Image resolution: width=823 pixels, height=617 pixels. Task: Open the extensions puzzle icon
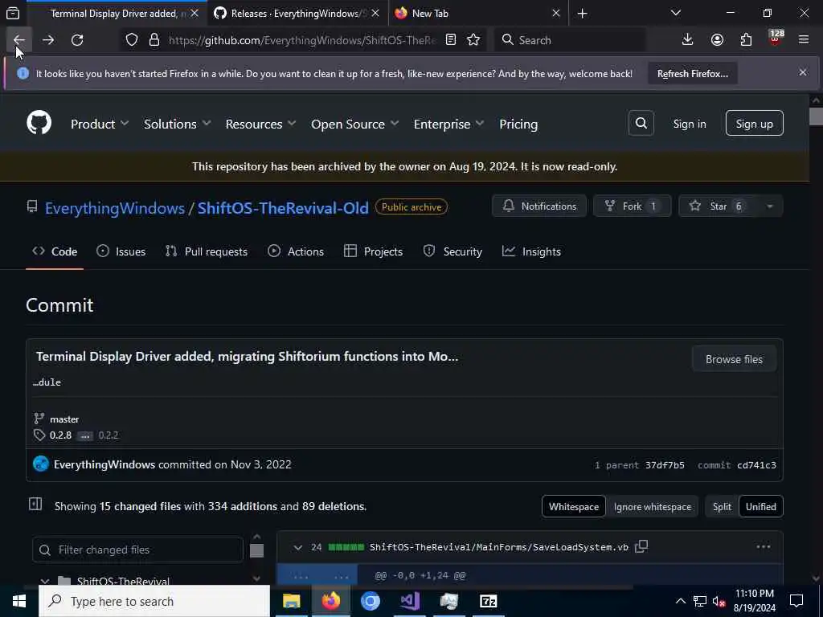pos(746,40)
